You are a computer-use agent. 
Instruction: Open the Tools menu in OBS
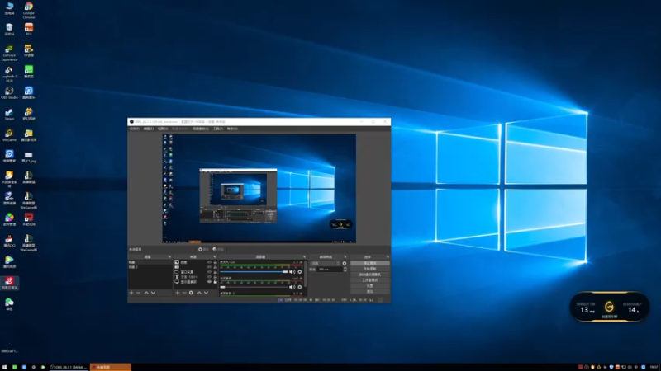218,129
